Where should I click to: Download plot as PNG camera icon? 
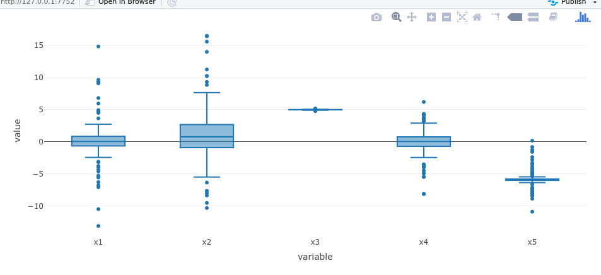(376, 18)
